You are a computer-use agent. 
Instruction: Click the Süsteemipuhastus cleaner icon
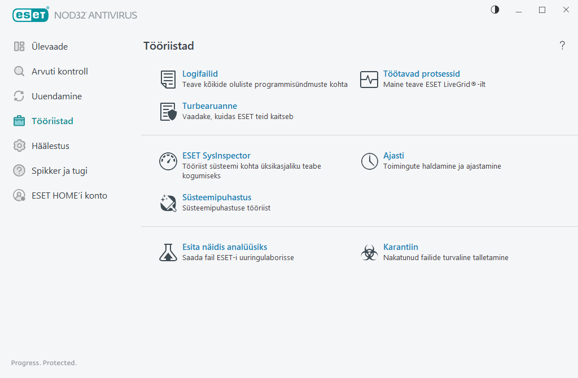tap(168, 203)
